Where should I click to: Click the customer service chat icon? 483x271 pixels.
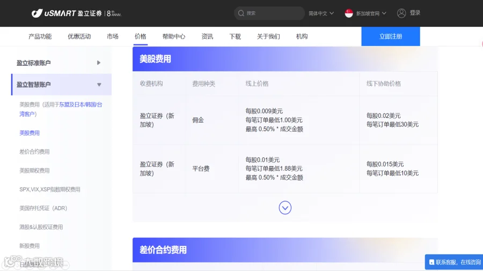click(431, 262)
